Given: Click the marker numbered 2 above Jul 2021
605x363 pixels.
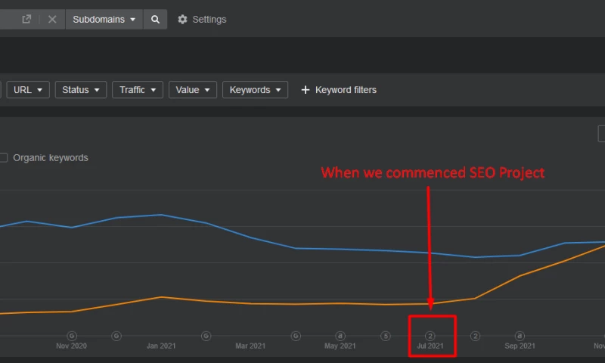Looking at the screenshot, I should [x=430, y=335].
